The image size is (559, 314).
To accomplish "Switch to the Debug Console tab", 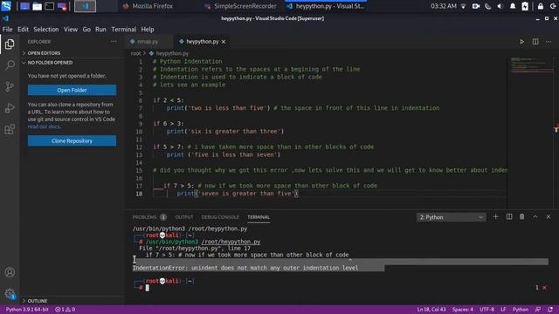I will pyautogui.click(x=220, y=217).
